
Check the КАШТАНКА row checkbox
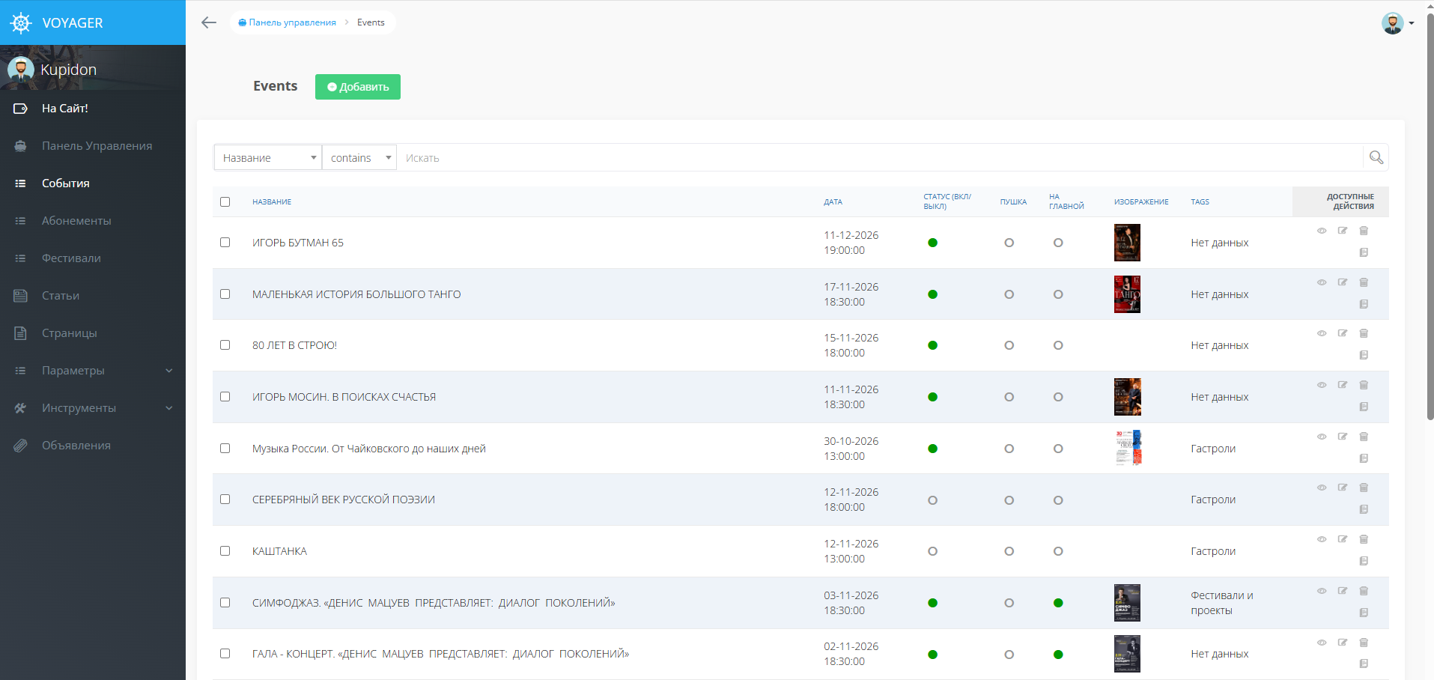point(225,550)
